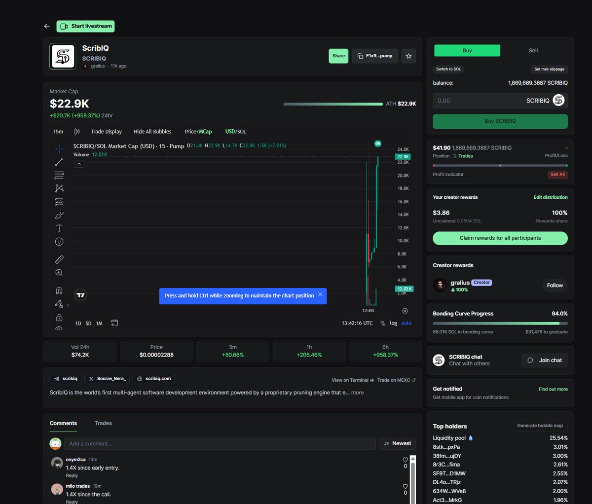The width and height of the screenshot is (592, 504).
Task: Select the Buy tab
Action: coord(467,50)
